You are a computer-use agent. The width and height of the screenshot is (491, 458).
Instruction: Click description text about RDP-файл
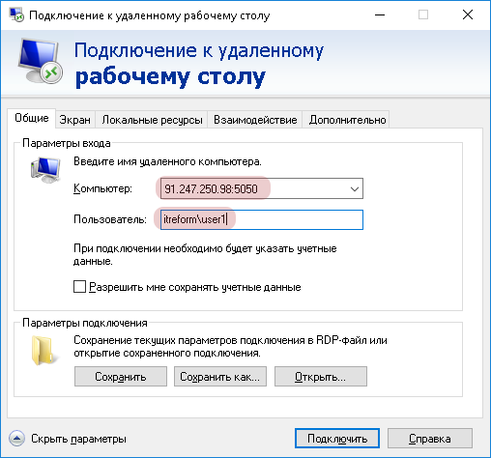point(230,347)
